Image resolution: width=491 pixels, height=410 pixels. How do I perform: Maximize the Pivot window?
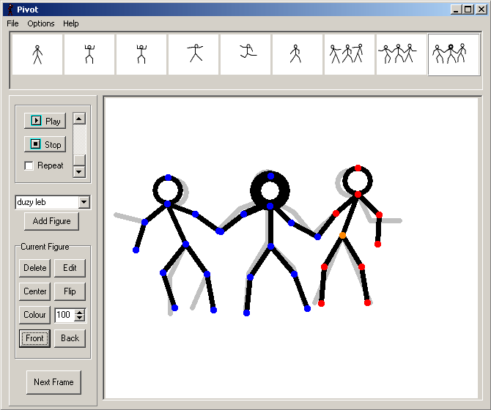[468, 10]
